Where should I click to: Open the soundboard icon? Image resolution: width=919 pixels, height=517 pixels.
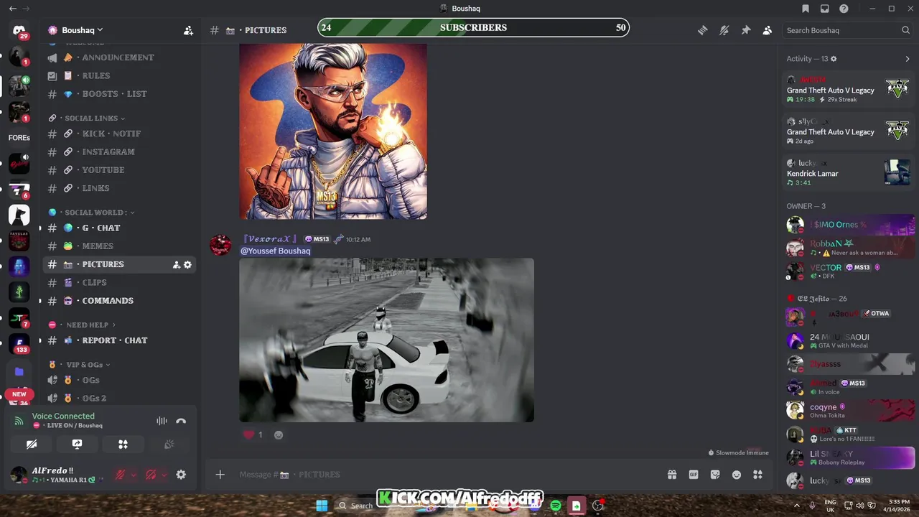(169, 444)
